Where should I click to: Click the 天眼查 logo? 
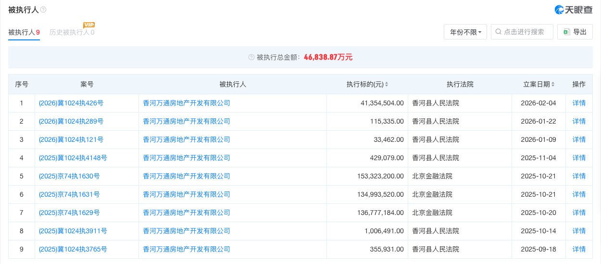click(x=573, y=10)
